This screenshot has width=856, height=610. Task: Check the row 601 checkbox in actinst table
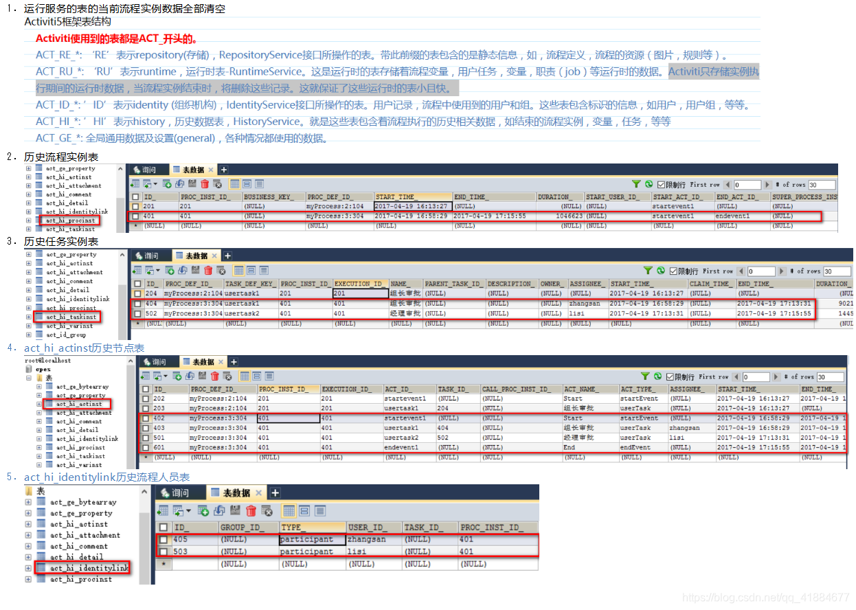pos(145,447)
